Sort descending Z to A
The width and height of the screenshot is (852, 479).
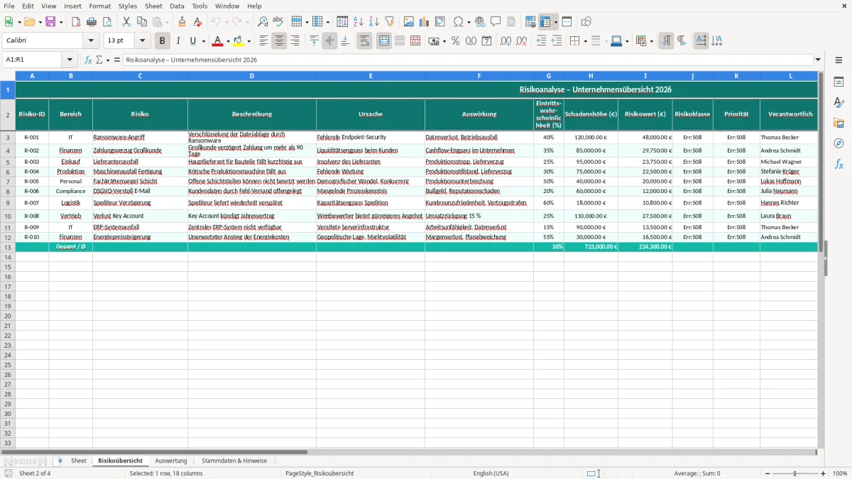374,22
